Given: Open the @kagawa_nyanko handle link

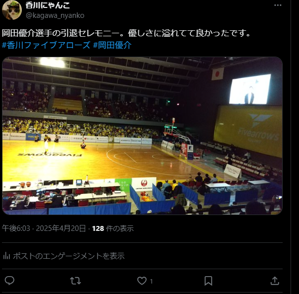Looking at the screenshot, I should click(55, 15).
